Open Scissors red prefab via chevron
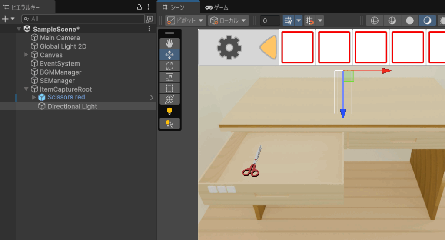Screen dimensions: 445x240 click(x=152, y=98)
